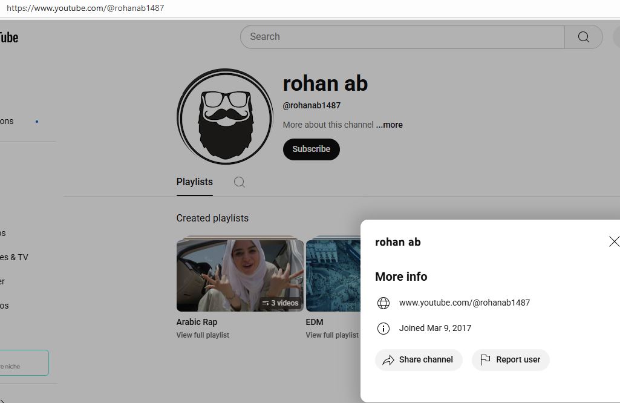View full playlist under EDM
This screenshot has width=620, height=403.
pyautogui.click(x=332, y=335)
